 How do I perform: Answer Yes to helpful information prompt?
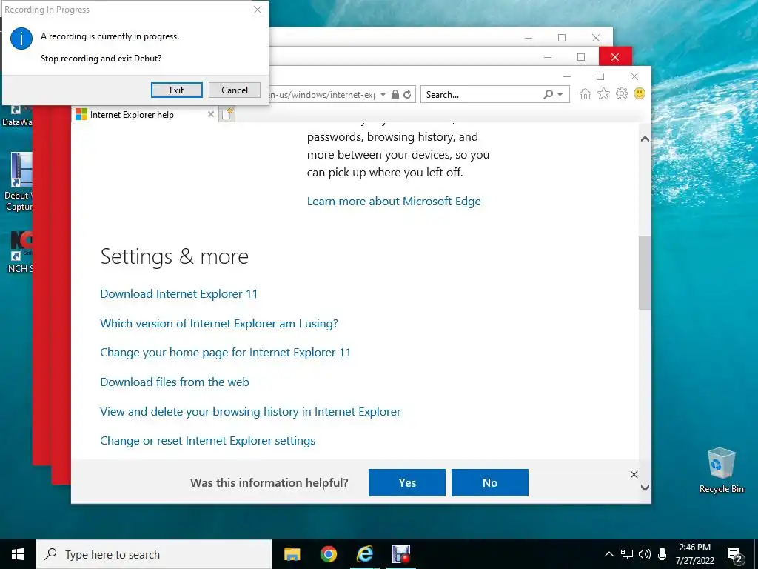[407, 482]
